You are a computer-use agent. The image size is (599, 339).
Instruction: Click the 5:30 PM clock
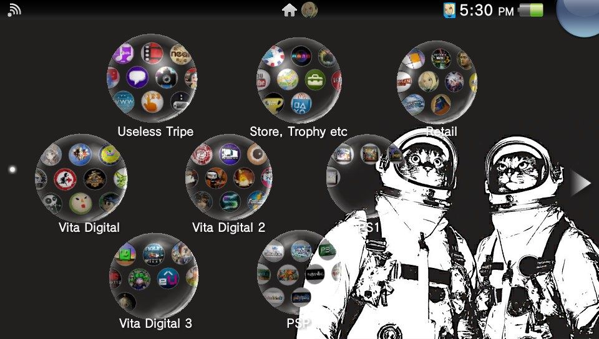coord(486,11)
